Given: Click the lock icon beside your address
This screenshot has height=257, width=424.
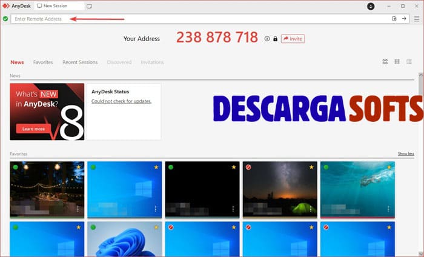Looking at the screenshot, I should tap(275, 39).
